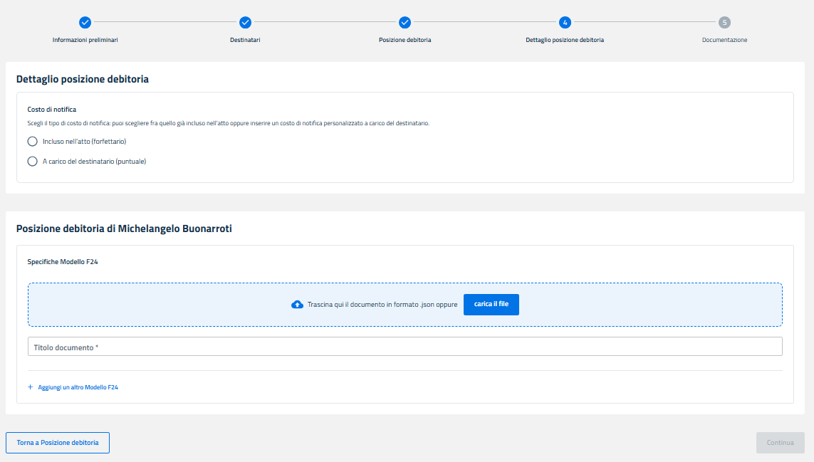The image size is (814, 462).
Task: Click the "Continua" button
Action: [x=780, y=443]
